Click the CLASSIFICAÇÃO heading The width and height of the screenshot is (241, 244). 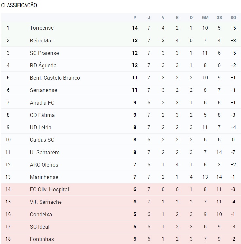click(x=19, y=5)
